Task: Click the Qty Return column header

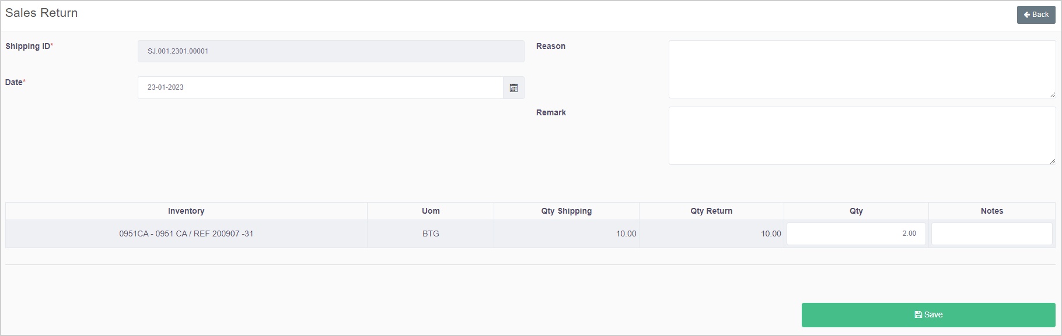Action: [x=711, y=211]
